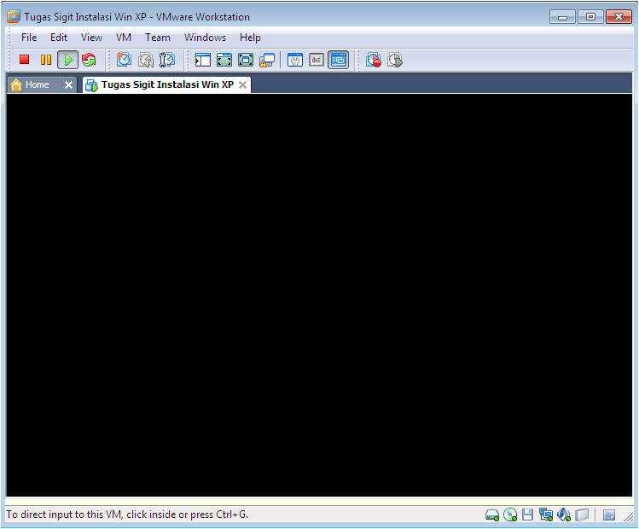Take a snapshot of the virtual machine
The width and height of the screenshot is (639, 529).
[124, 60]
